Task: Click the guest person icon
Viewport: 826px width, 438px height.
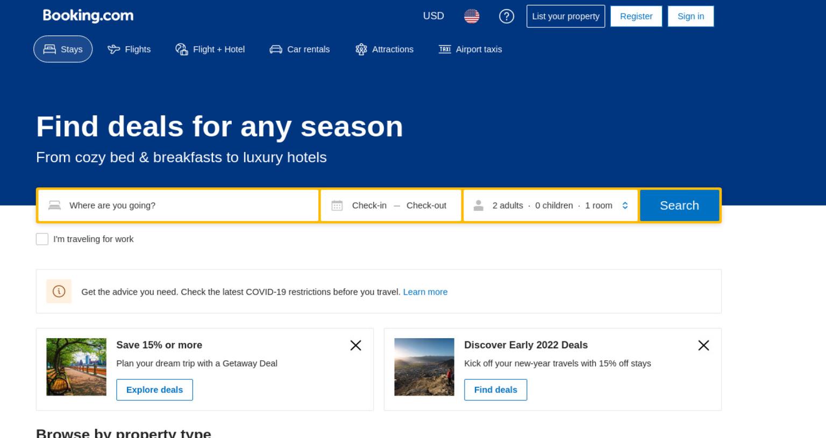Action: click(x=479, y=206)
